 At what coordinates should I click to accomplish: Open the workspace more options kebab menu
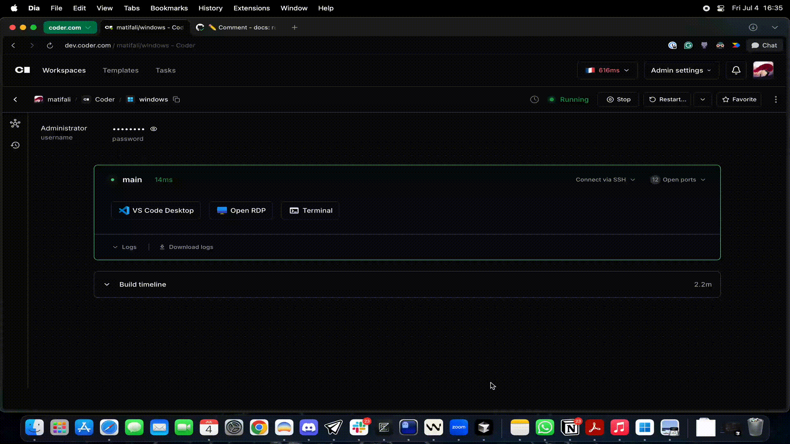point(776,99)
